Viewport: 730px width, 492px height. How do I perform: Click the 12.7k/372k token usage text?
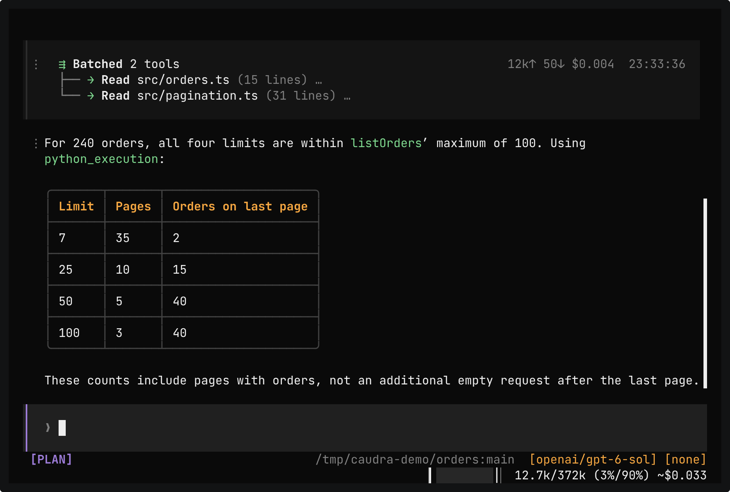pyautogui.click(x=550, y=475)
